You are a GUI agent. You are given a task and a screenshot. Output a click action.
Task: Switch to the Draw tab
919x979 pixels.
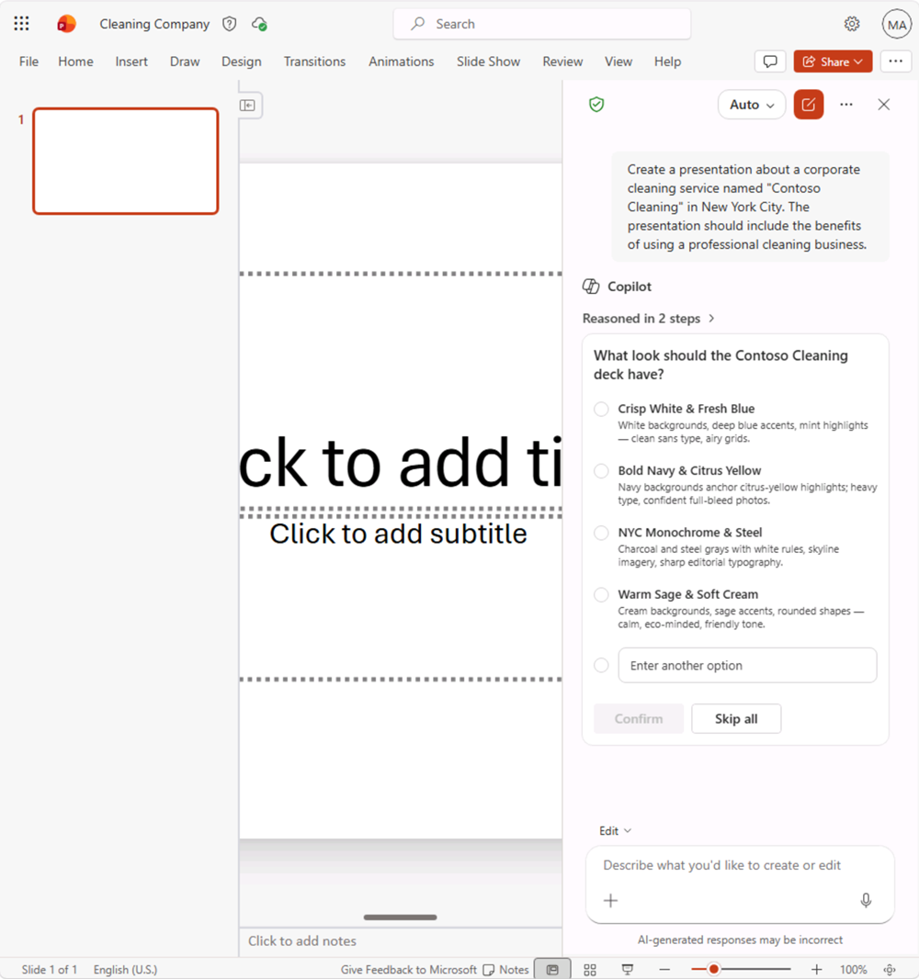pyautogui.click(x=185, y=62)
